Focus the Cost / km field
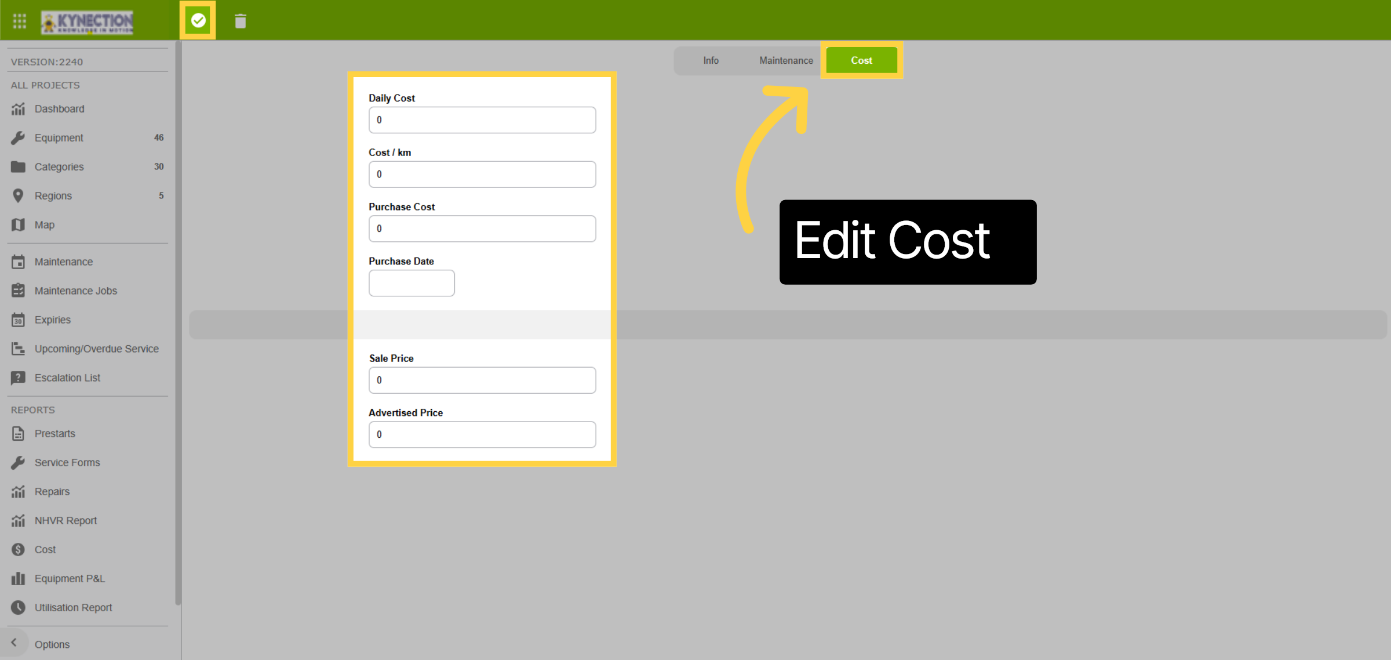Viewport: 1391px width, 660px height. point(482,175)
